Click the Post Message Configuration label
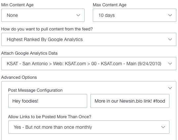This screenshot has height=140, width=178. coord(35,90)
